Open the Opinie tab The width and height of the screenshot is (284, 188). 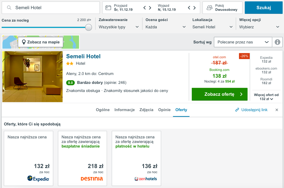pyautogui.click(x=164, y=110)
